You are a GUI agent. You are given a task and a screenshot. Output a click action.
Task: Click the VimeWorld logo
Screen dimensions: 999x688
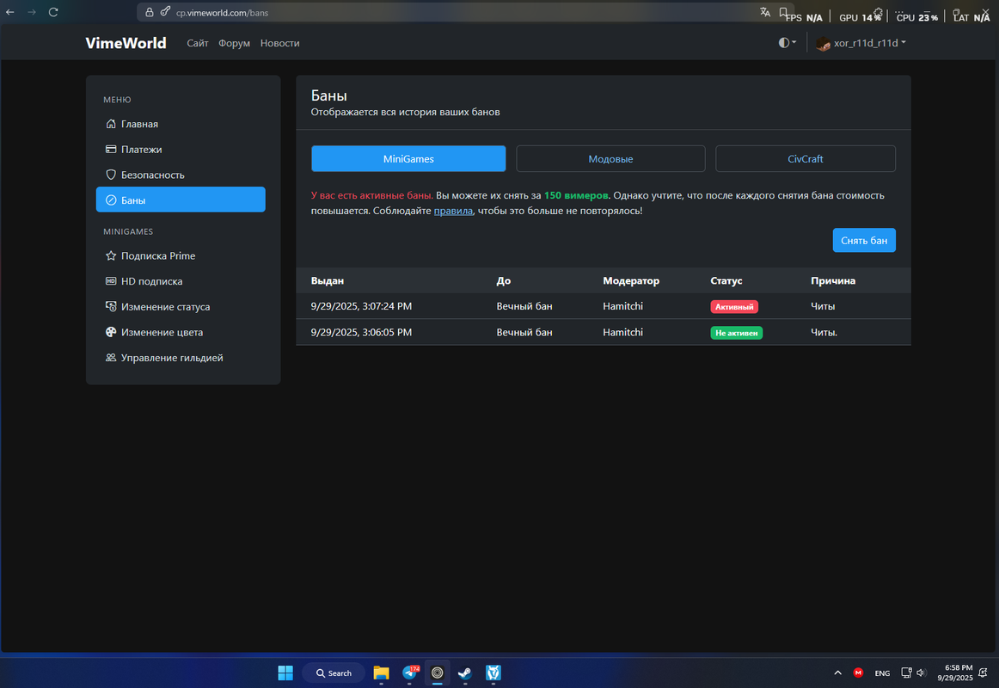coord(126,43)
